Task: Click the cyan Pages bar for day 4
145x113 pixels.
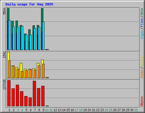Action: [x=22, y=38]
